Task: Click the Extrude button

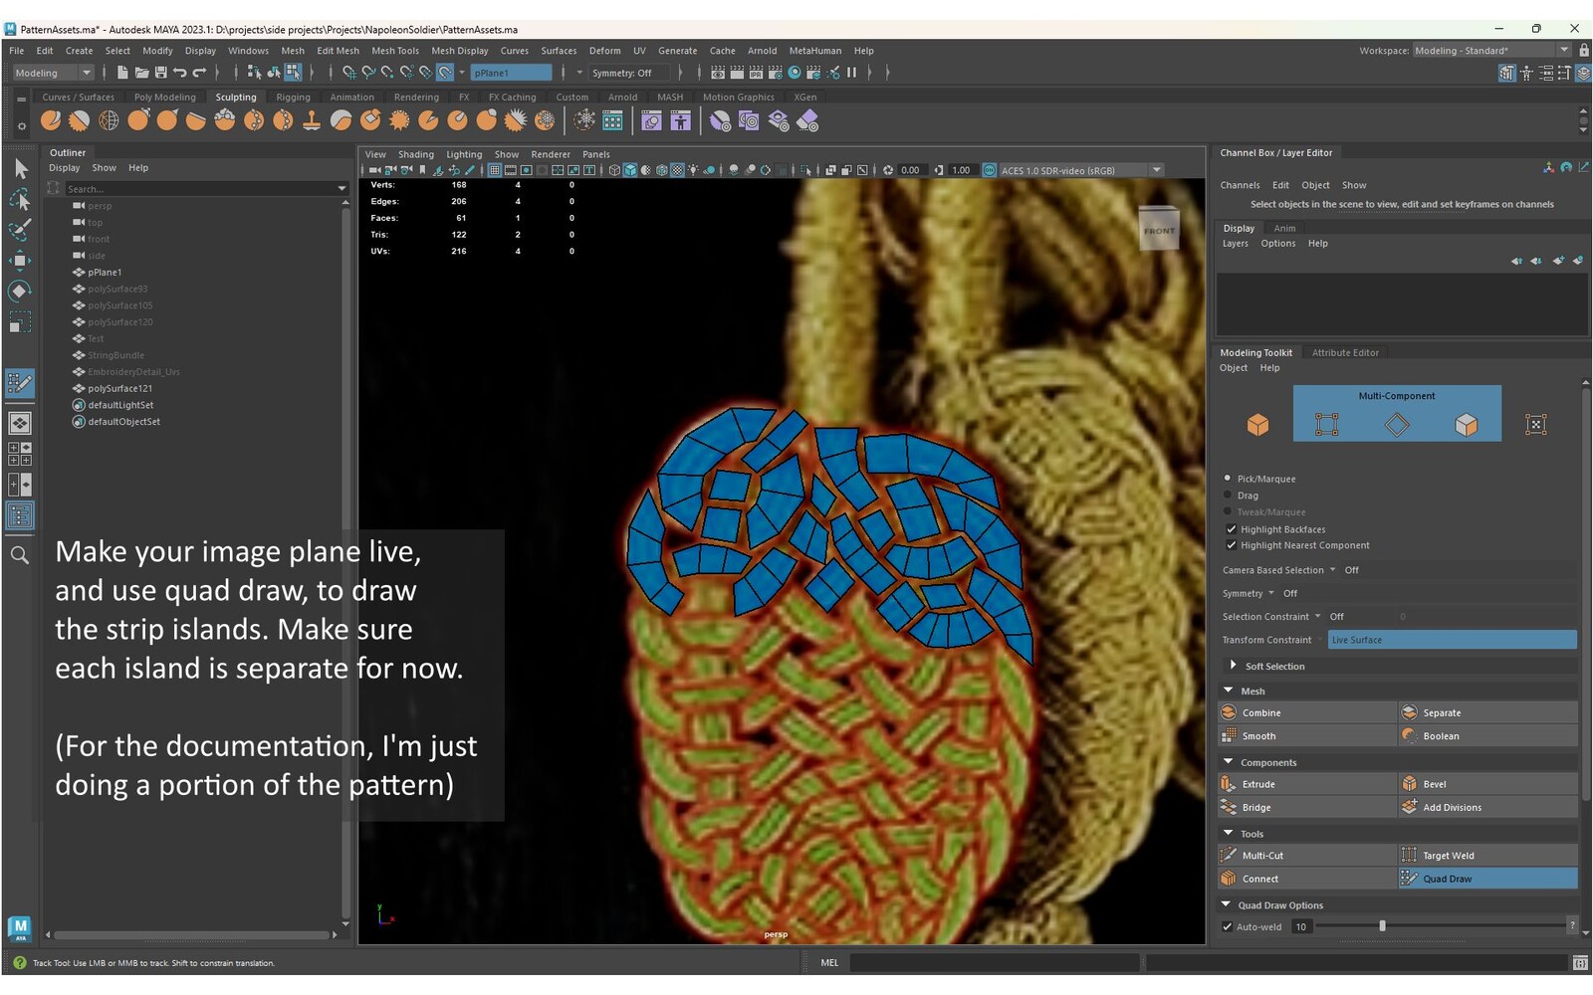Action: [x=1307, y=784]
